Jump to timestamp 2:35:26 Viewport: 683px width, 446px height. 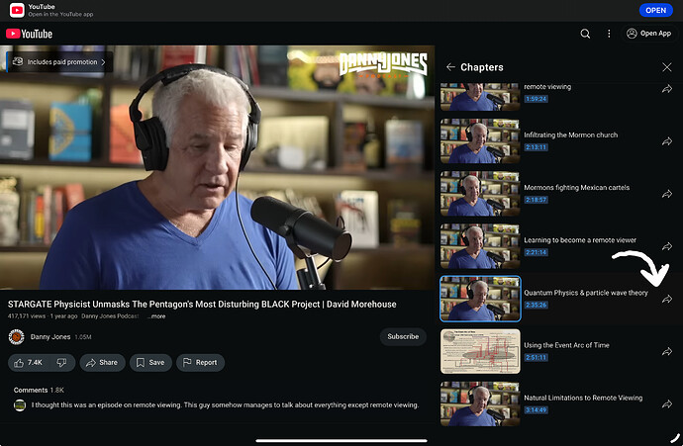click(536, 305)
